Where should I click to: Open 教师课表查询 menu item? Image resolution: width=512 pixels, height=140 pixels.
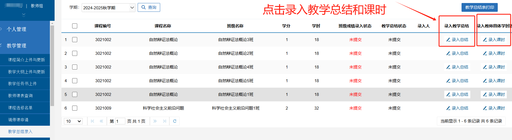pos(25,96)
